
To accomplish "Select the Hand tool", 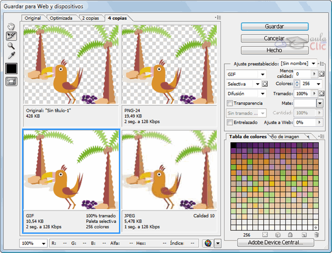I will [11, 26].
